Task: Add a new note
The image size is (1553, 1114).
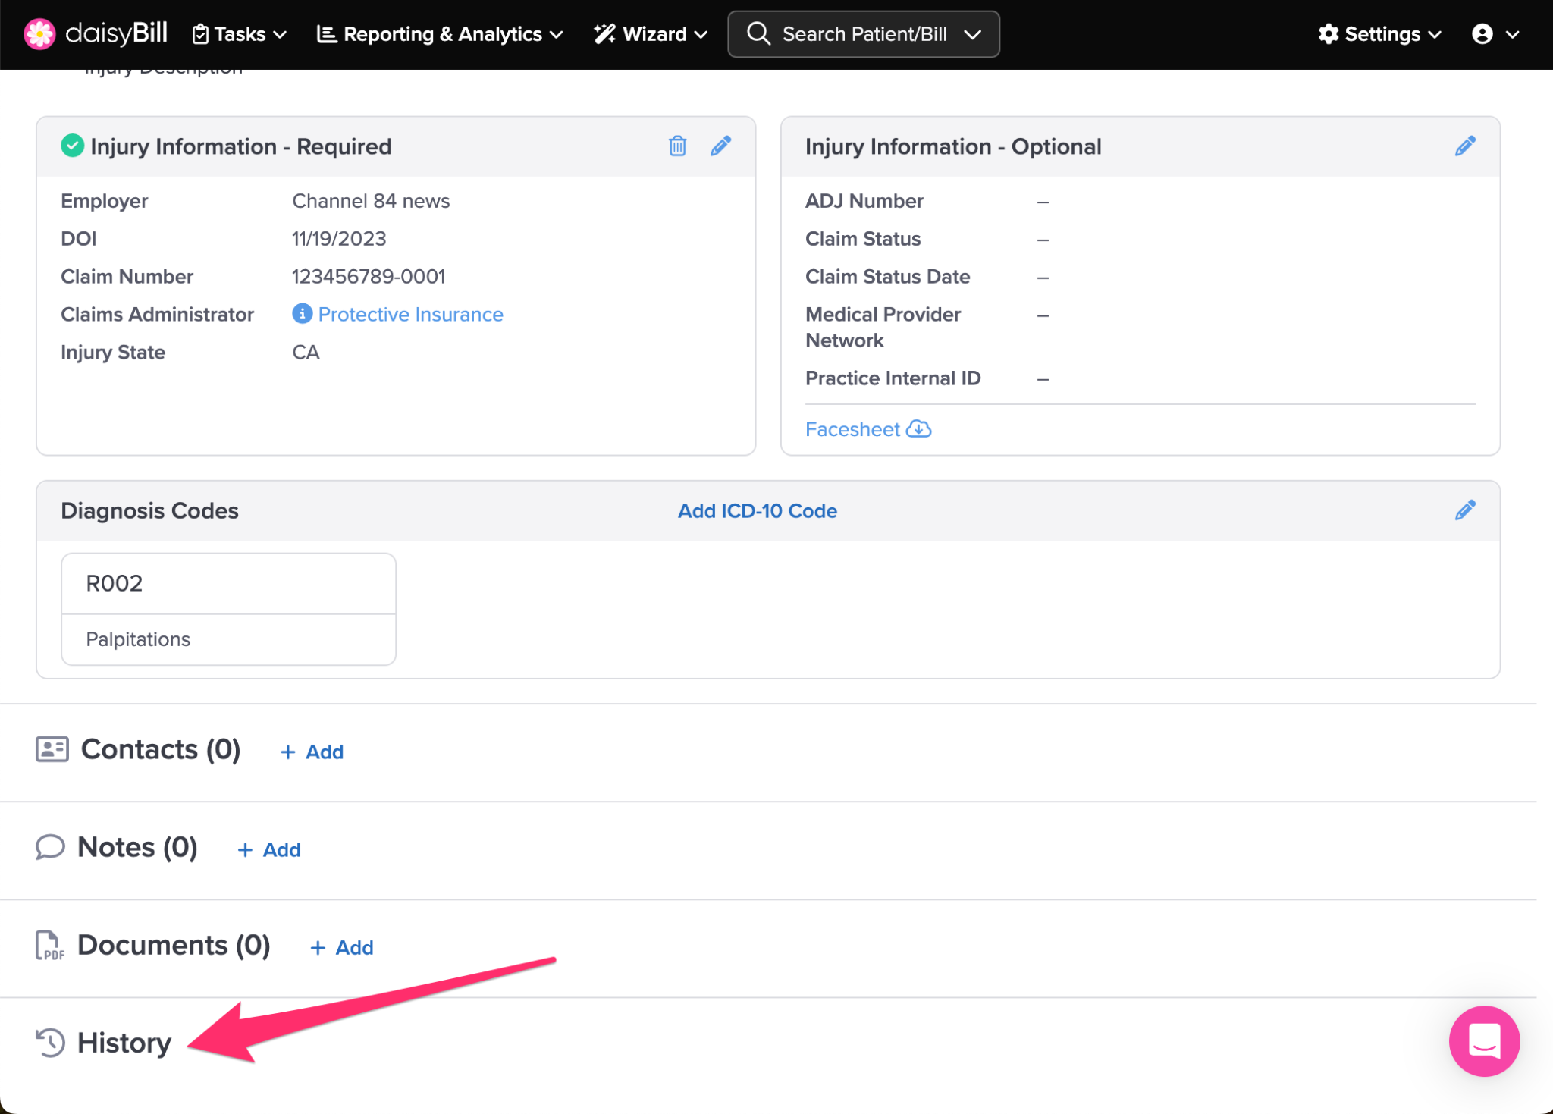Action: click(270, 849)
